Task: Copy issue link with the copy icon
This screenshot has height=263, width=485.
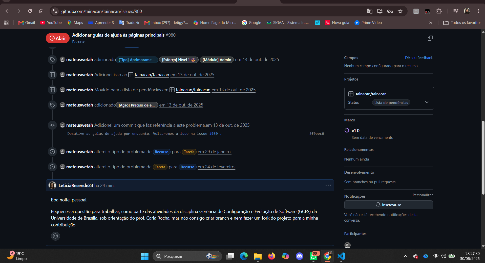Action: (x=430, y=38)
